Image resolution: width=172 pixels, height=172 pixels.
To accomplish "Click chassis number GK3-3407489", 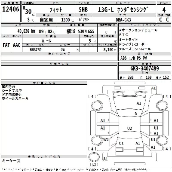I will pos(144,68).
